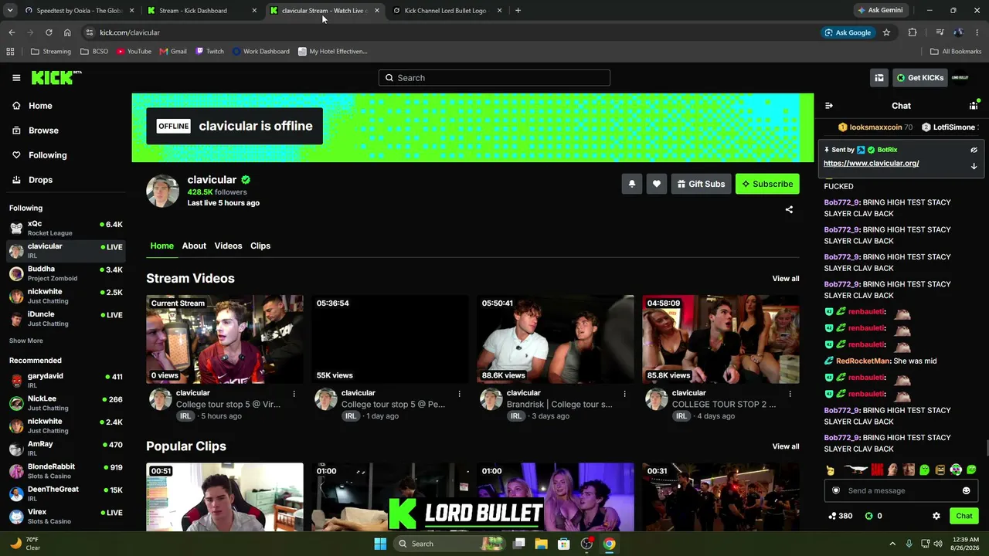This screenshot has width=989, height=556.
Task: Open Chrome extensions puzzle icon
Action: click(913, 32)
